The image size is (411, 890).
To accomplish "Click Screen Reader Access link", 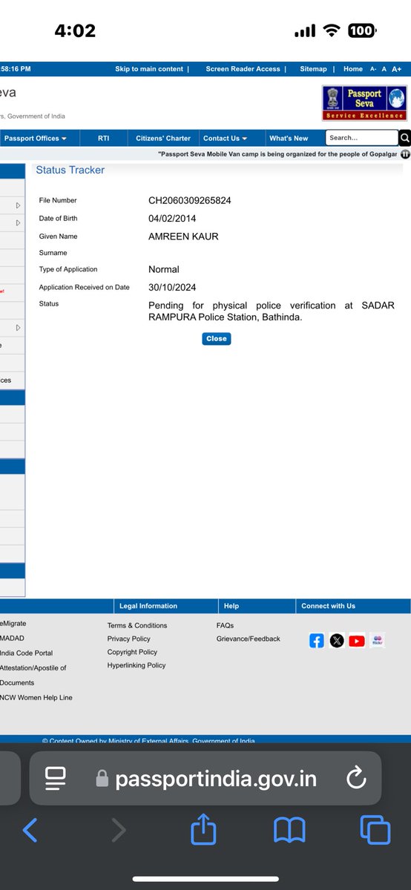I will [243, 69].
